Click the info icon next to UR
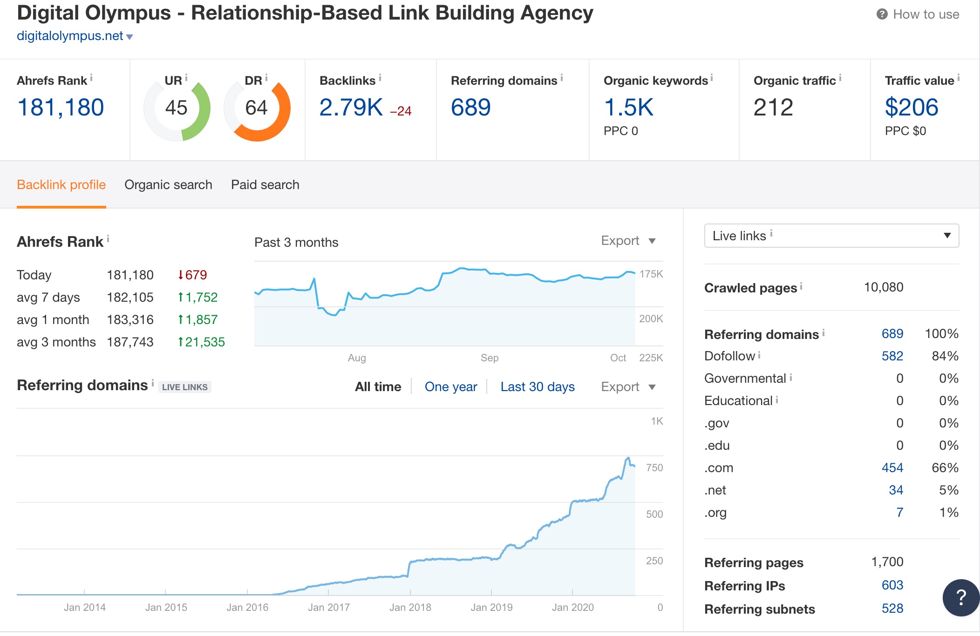This screenshot has width=980, height=636. pyautogui.click(x=186, y=78)
